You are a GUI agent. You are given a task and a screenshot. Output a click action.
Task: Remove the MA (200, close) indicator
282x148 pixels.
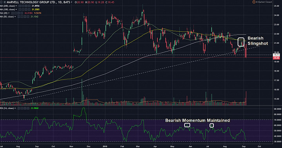point(29,6)
